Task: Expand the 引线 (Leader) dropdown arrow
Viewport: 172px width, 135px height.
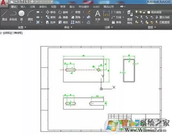Action: point(123,17)
